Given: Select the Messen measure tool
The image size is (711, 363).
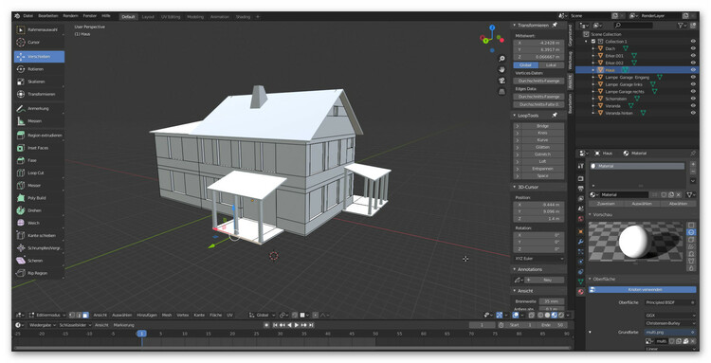Looking at the screenshot, I should 39,121.
